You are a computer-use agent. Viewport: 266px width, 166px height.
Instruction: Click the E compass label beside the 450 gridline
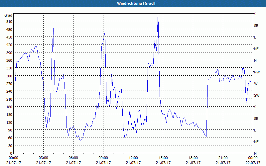[x=255, y=37]
